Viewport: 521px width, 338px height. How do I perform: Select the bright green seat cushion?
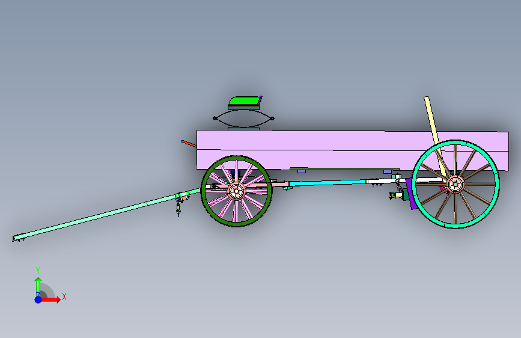245,100
